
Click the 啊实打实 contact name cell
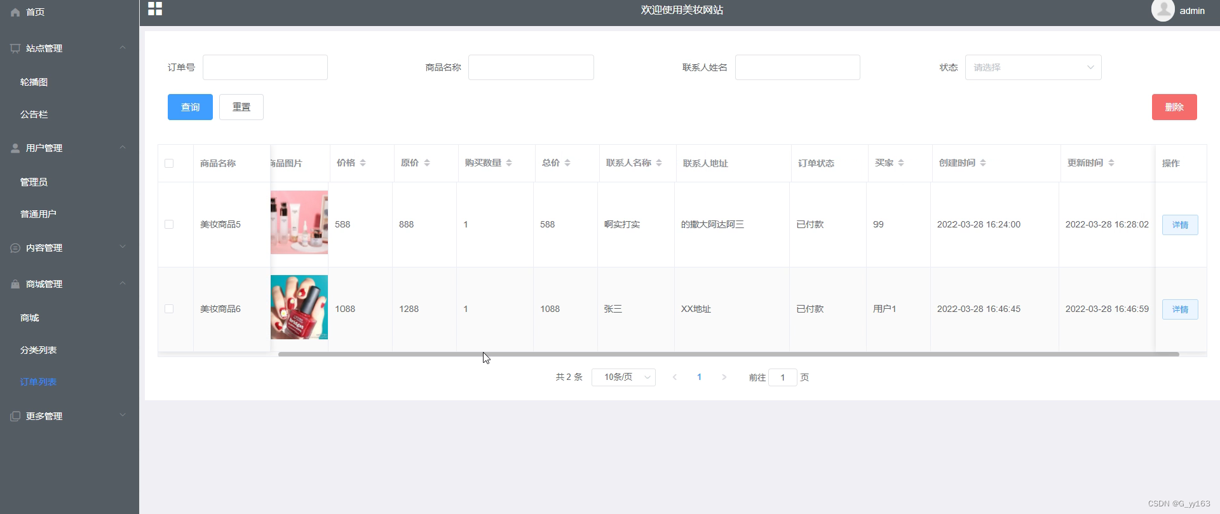(x=622, y=224)
